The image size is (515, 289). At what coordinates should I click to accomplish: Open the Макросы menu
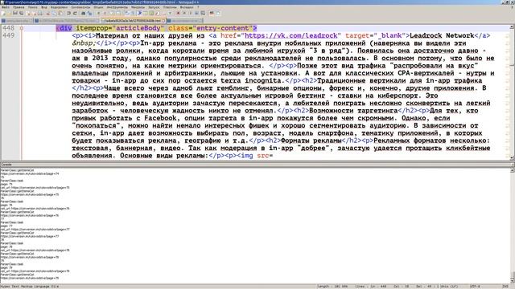coord(138,7)
